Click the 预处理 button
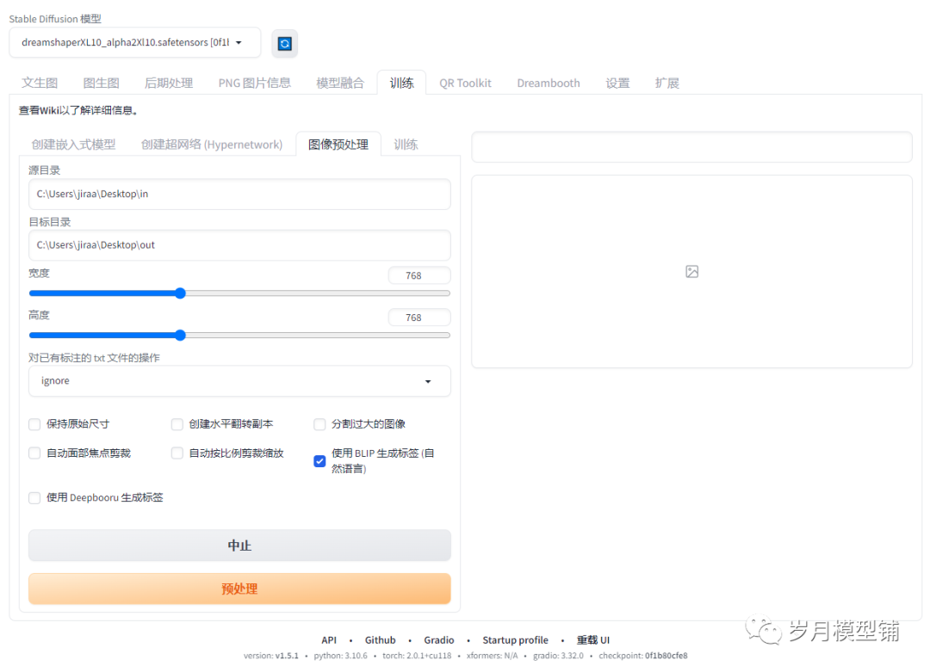The image size is (930, 672). 239,589
